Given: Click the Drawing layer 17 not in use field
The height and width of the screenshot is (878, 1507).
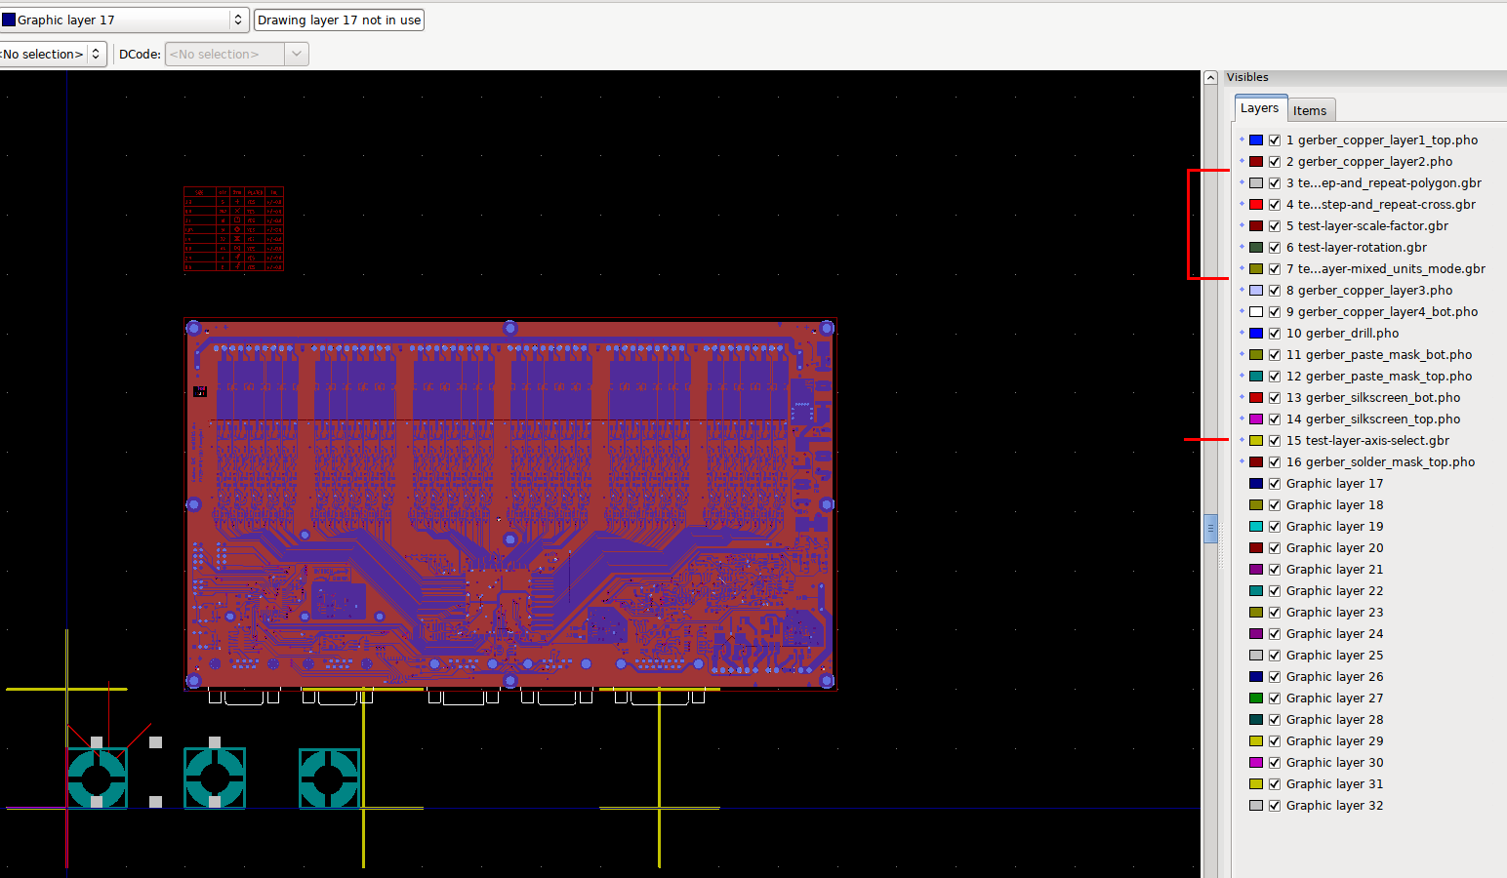Looking at the screenshot, I should pyautogui.click(x=339, y=20).
